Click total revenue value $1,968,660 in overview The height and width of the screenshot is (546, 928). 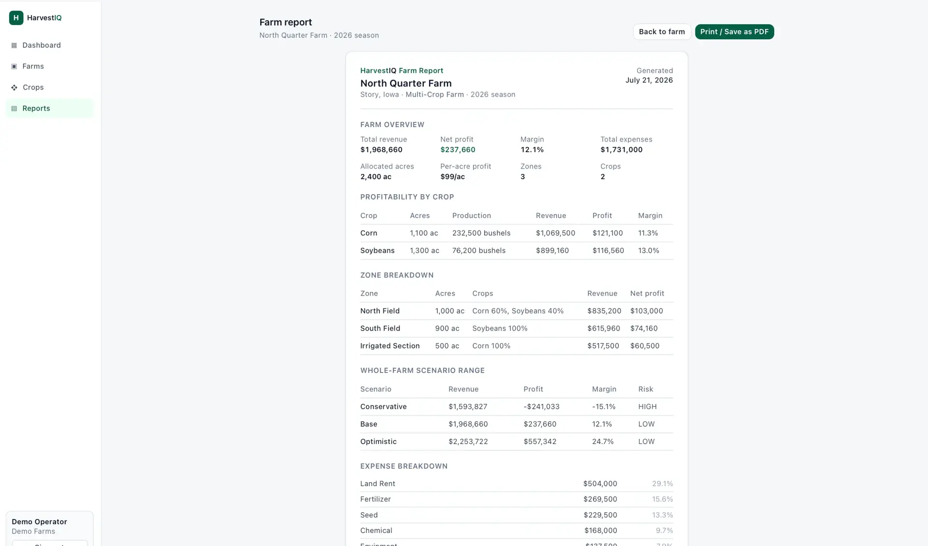coord(381,150)
